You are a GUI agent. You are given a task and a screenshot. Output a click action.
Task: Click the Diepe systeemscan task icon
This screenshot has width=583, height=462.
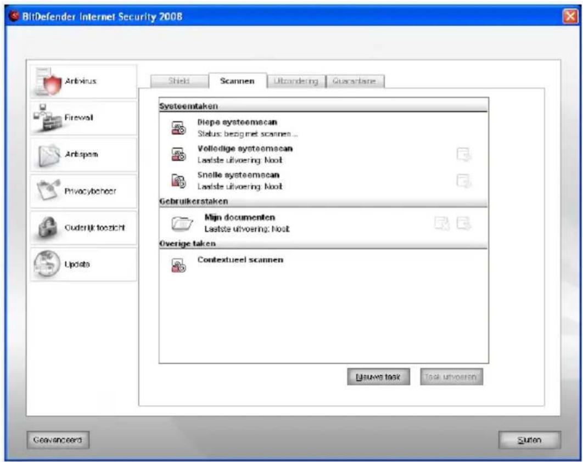click(x=178, y=127)
